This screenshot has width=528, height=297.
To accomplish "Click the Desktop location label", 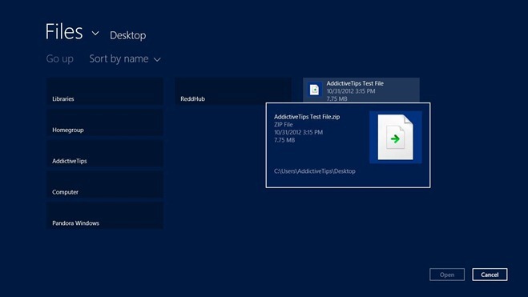I will pyautogui.click(x=128, y=35).
